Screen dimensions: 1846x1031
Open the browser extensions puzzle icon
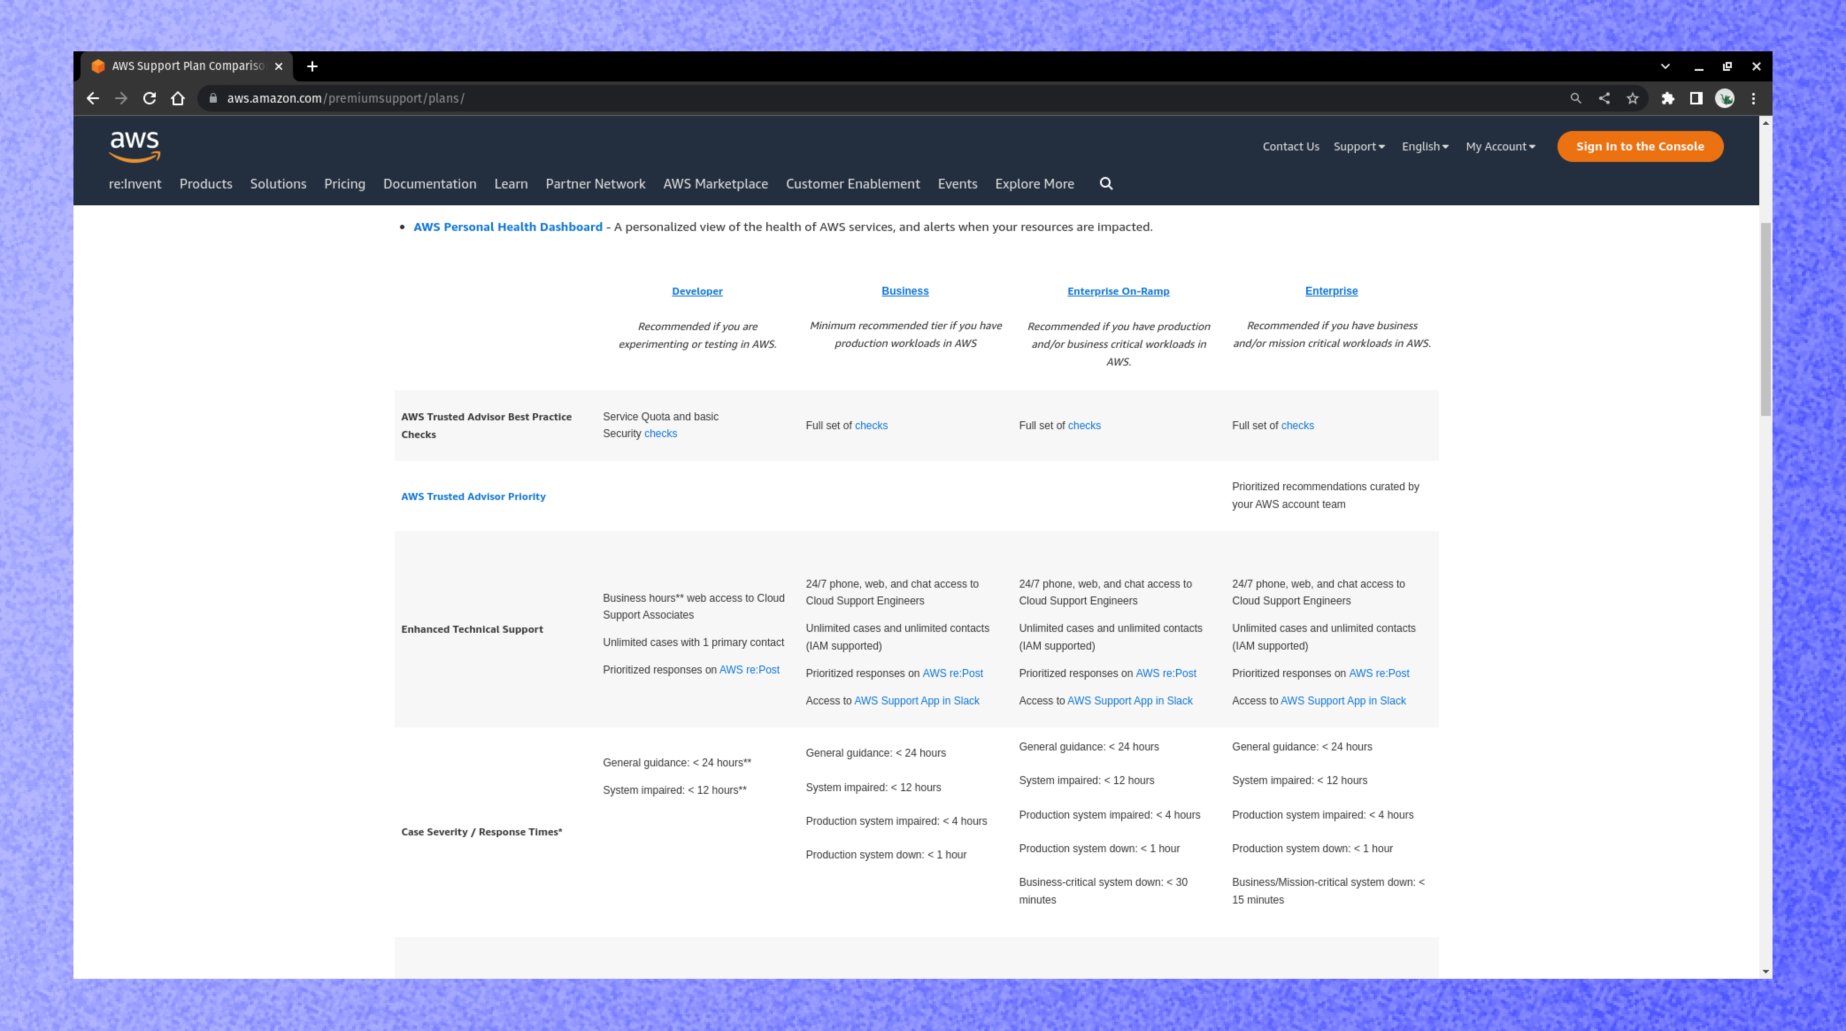pos(1668,98)
